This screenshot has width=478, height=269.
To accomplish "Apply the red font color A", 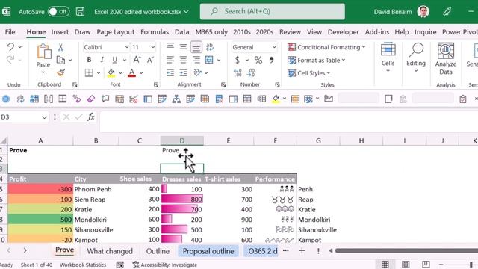I will pyautogui.click(x=131, y=73).
